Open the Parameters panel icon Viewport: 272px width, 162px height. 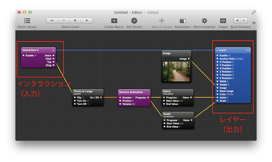pos(183,21)
